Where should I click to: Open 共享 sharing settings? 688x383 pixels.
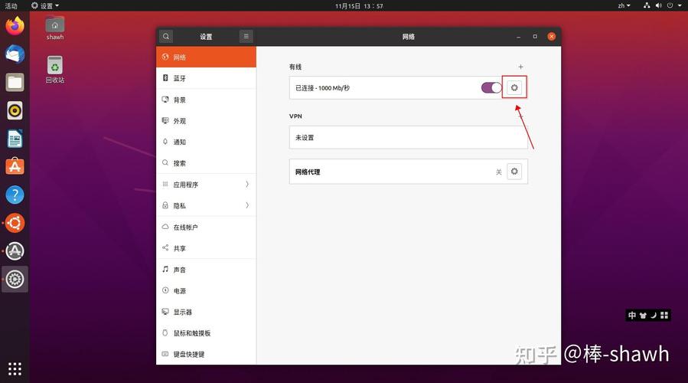(206, 248)
